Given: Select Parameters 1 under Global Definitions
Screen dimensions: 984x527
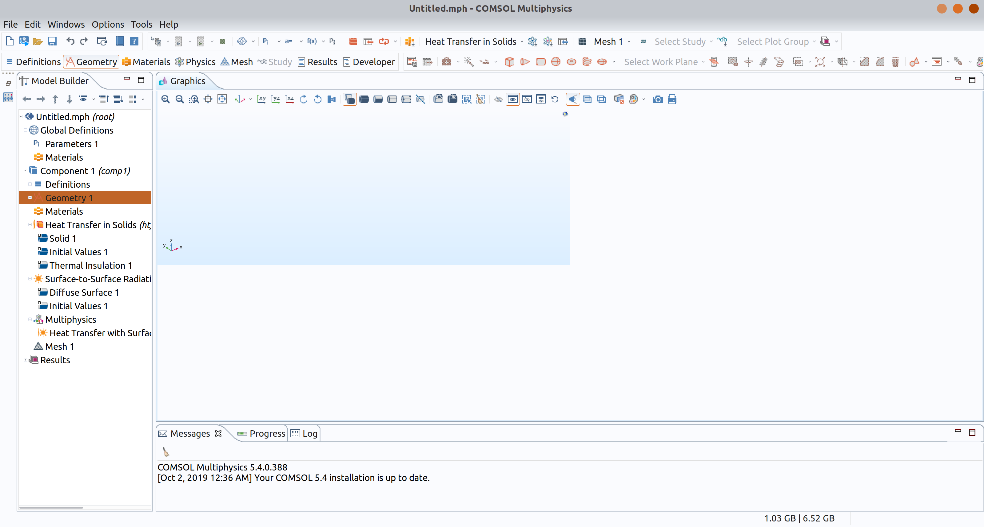Looking at the screenshot, I should tap(72, 144).
